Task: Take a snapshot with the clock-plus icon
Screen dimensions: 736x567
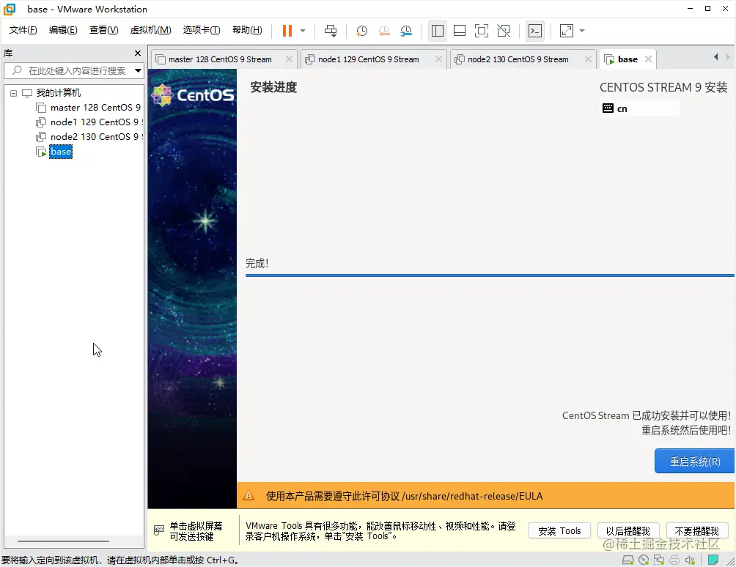Action: click(361, 31)
